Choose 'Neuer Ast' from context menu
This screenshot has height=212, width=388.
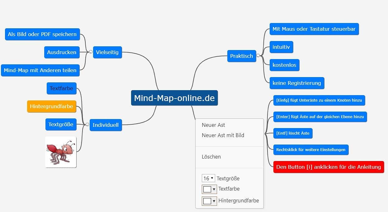(213, 125)
